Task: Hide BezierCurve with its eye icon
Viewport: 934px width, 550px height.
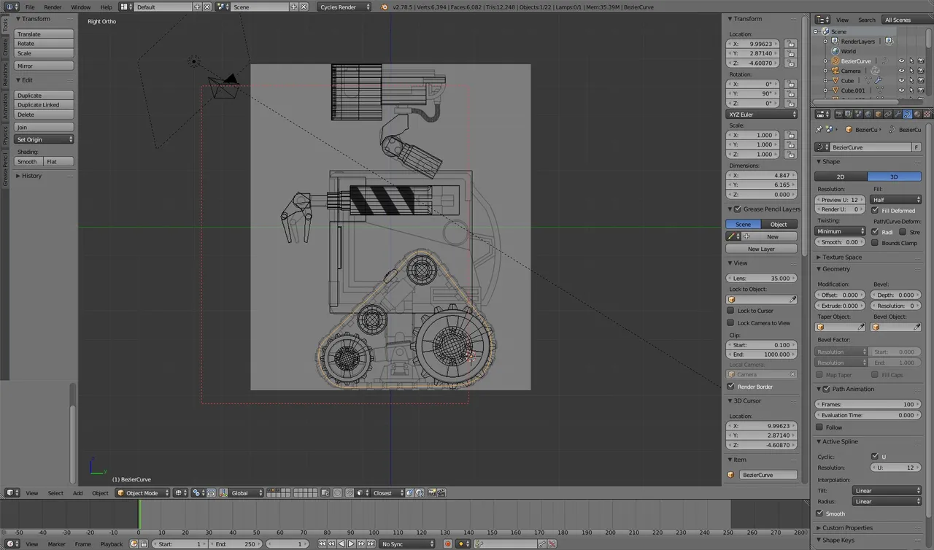Action: tap(901, 61)
